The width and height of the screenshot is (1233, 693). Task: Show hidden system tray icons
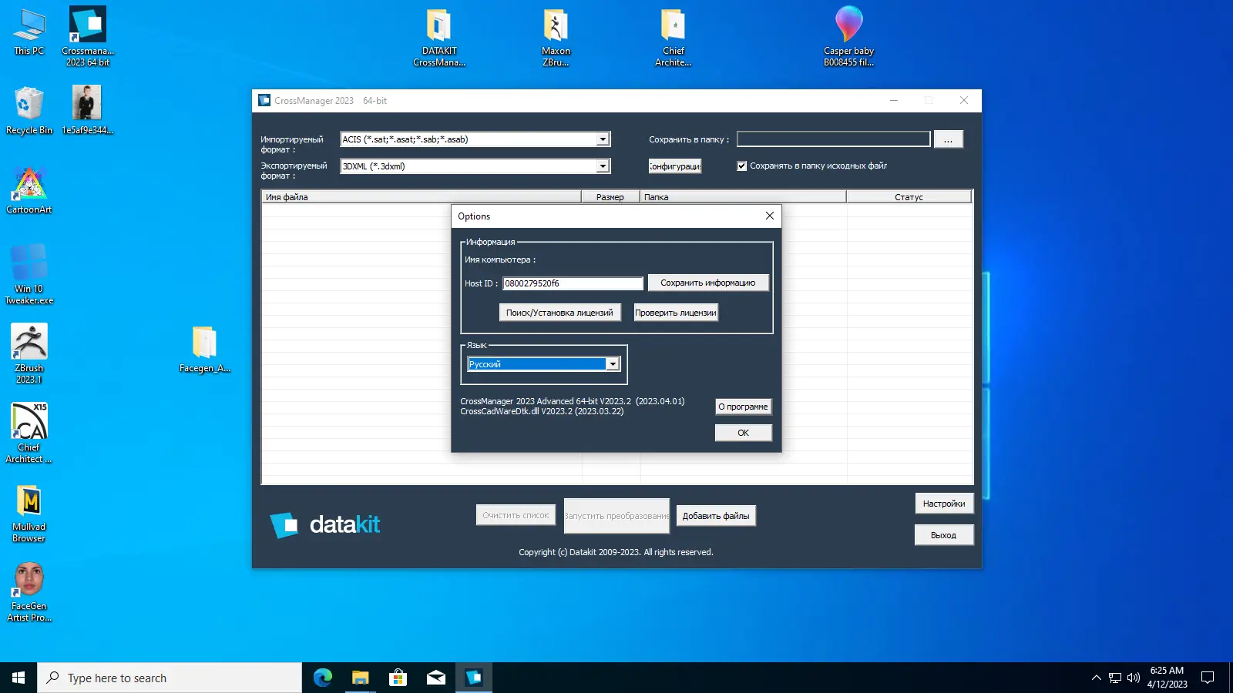click(x=1096, y=678)
